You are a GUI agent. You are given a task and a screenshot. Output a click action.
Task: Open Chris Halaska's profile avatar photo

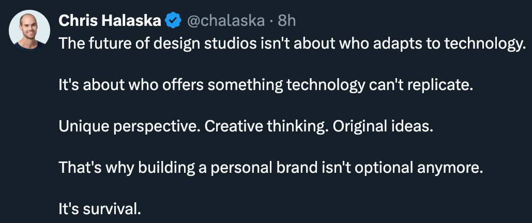coord(28,29)
